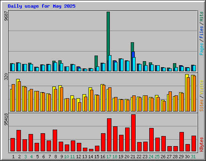Screen dimensions: 206x161
Task: Click the 95418 KBytes axis value
Action: [6, 120]
